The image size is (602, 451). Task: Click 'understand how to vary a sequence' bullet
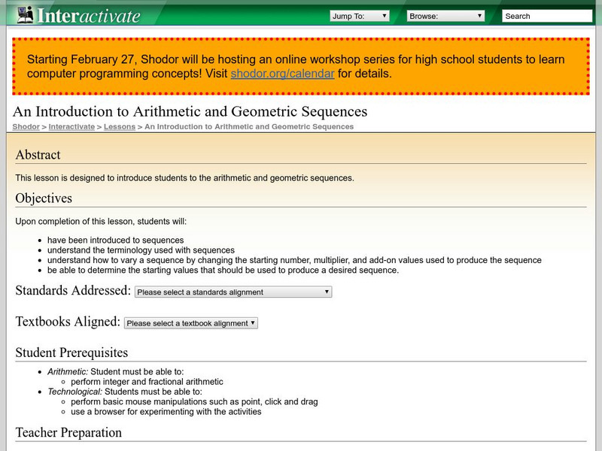point(294,260)
